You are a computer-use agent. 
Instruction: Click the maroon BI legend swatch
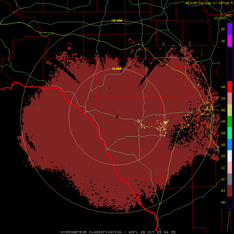(230, 191)
